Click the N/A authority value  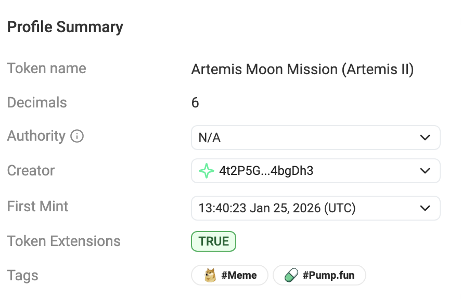pyautogui.click(x=210, y=138)
